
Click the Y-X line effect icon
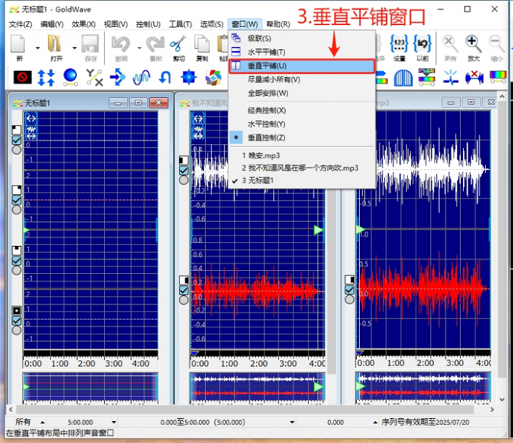(94, 78)
